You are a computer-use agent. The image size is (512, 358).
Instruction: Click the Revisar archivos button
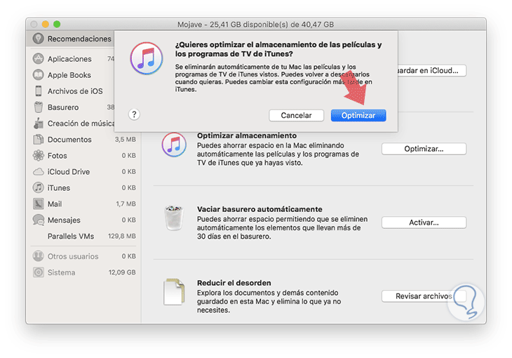(424, 296)
